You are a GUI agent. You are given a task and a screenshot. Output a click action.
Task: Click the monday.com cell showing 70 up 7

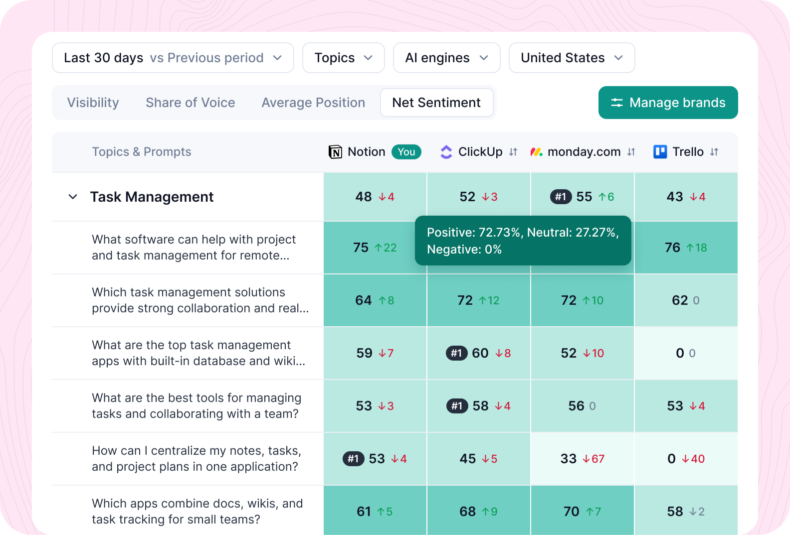[x=583, y=511]
